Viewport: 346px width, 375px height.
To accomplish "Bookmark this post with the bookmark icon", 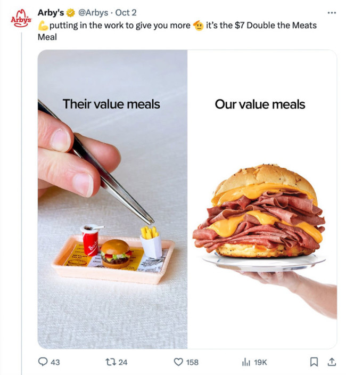I will (x=314, y=362).
